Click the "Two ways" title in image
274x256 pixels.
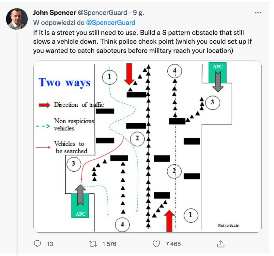[65, 83]
